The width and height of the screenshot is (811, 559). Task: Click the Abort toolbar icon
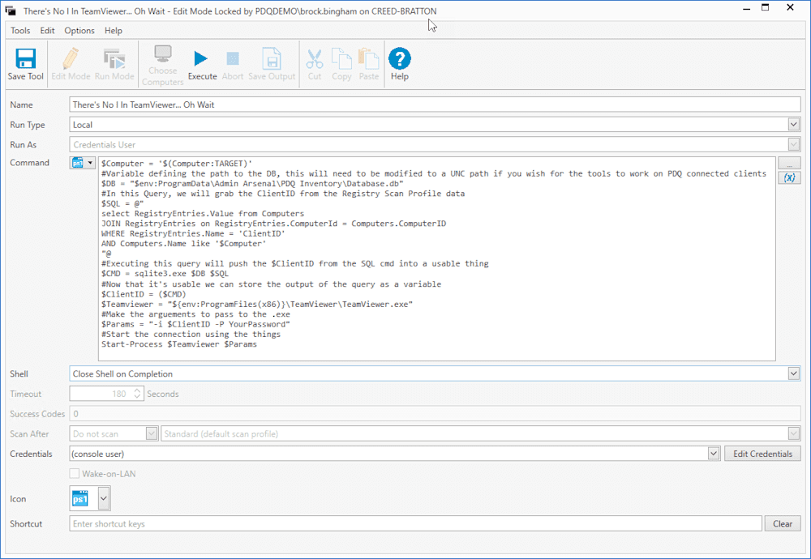pyautogui.click(x=233, y=58)
